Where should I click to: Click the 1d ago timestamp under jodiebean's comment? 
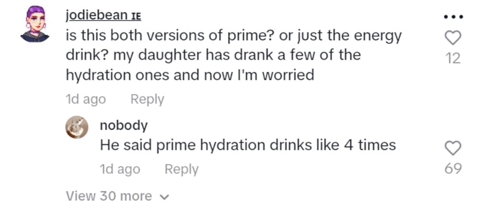85,99
